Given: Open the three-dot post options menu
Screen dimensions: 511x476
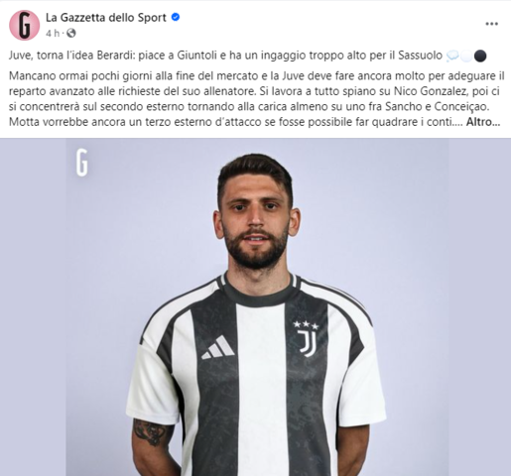Looking at the screenshot, I should (x=491, y=24).
